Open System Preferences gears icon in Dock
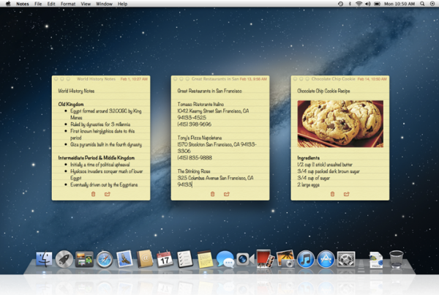 tap(346, 259)
